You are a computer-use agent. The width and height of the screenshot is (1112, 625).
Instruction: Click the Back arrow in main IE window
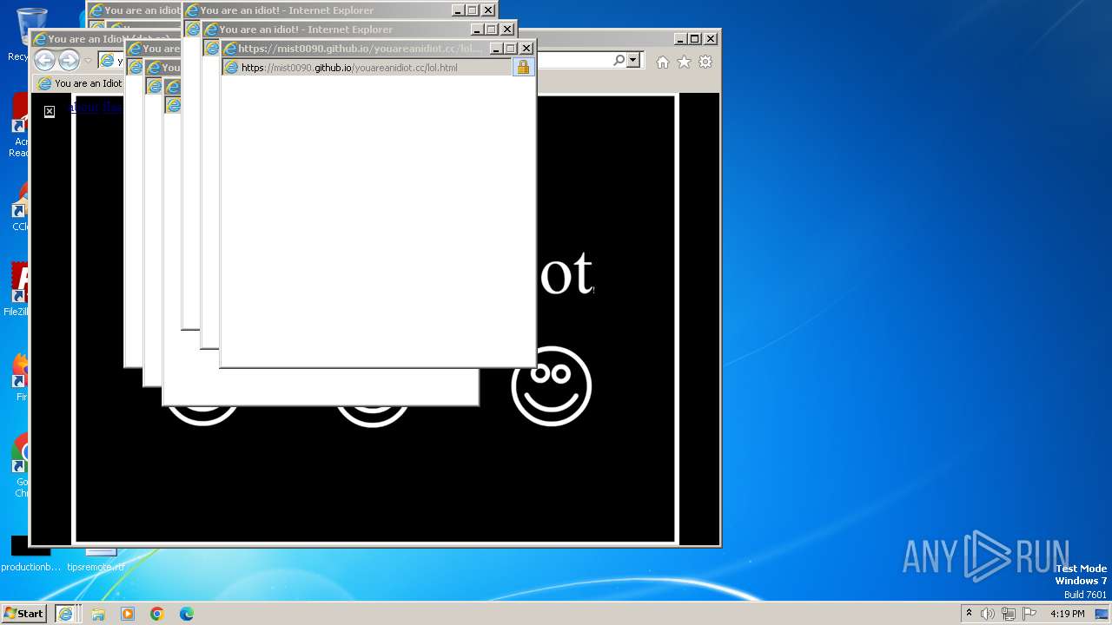(x=44, y=60)
